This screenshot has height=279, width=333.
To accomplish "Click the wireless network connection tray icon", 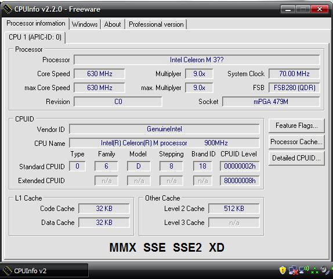I will click(x=303, y=270).
